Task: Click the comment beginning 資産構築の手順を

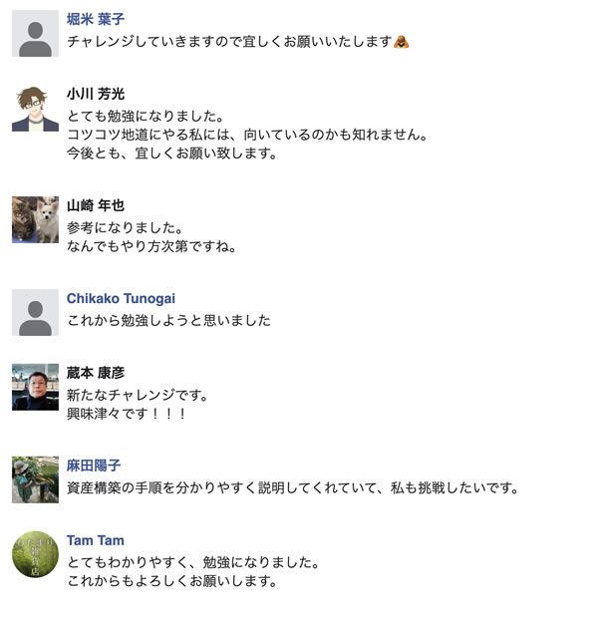Action: (x=293, y=488)
